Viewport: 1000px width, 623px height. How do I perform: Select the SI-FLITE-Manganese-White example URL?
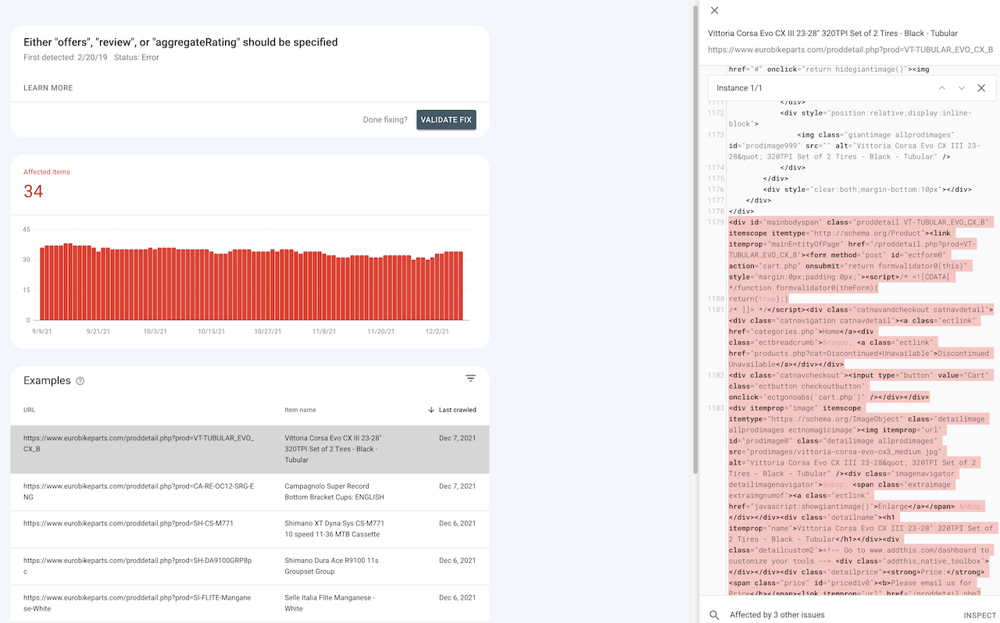click(x=139, y=603)
